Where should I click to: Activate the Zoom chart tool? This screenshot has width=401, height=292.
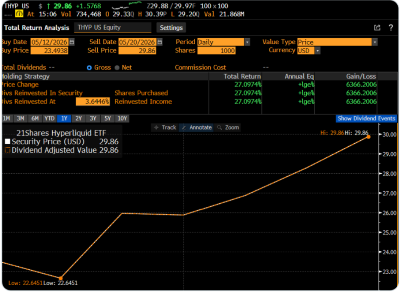(228, 127)
